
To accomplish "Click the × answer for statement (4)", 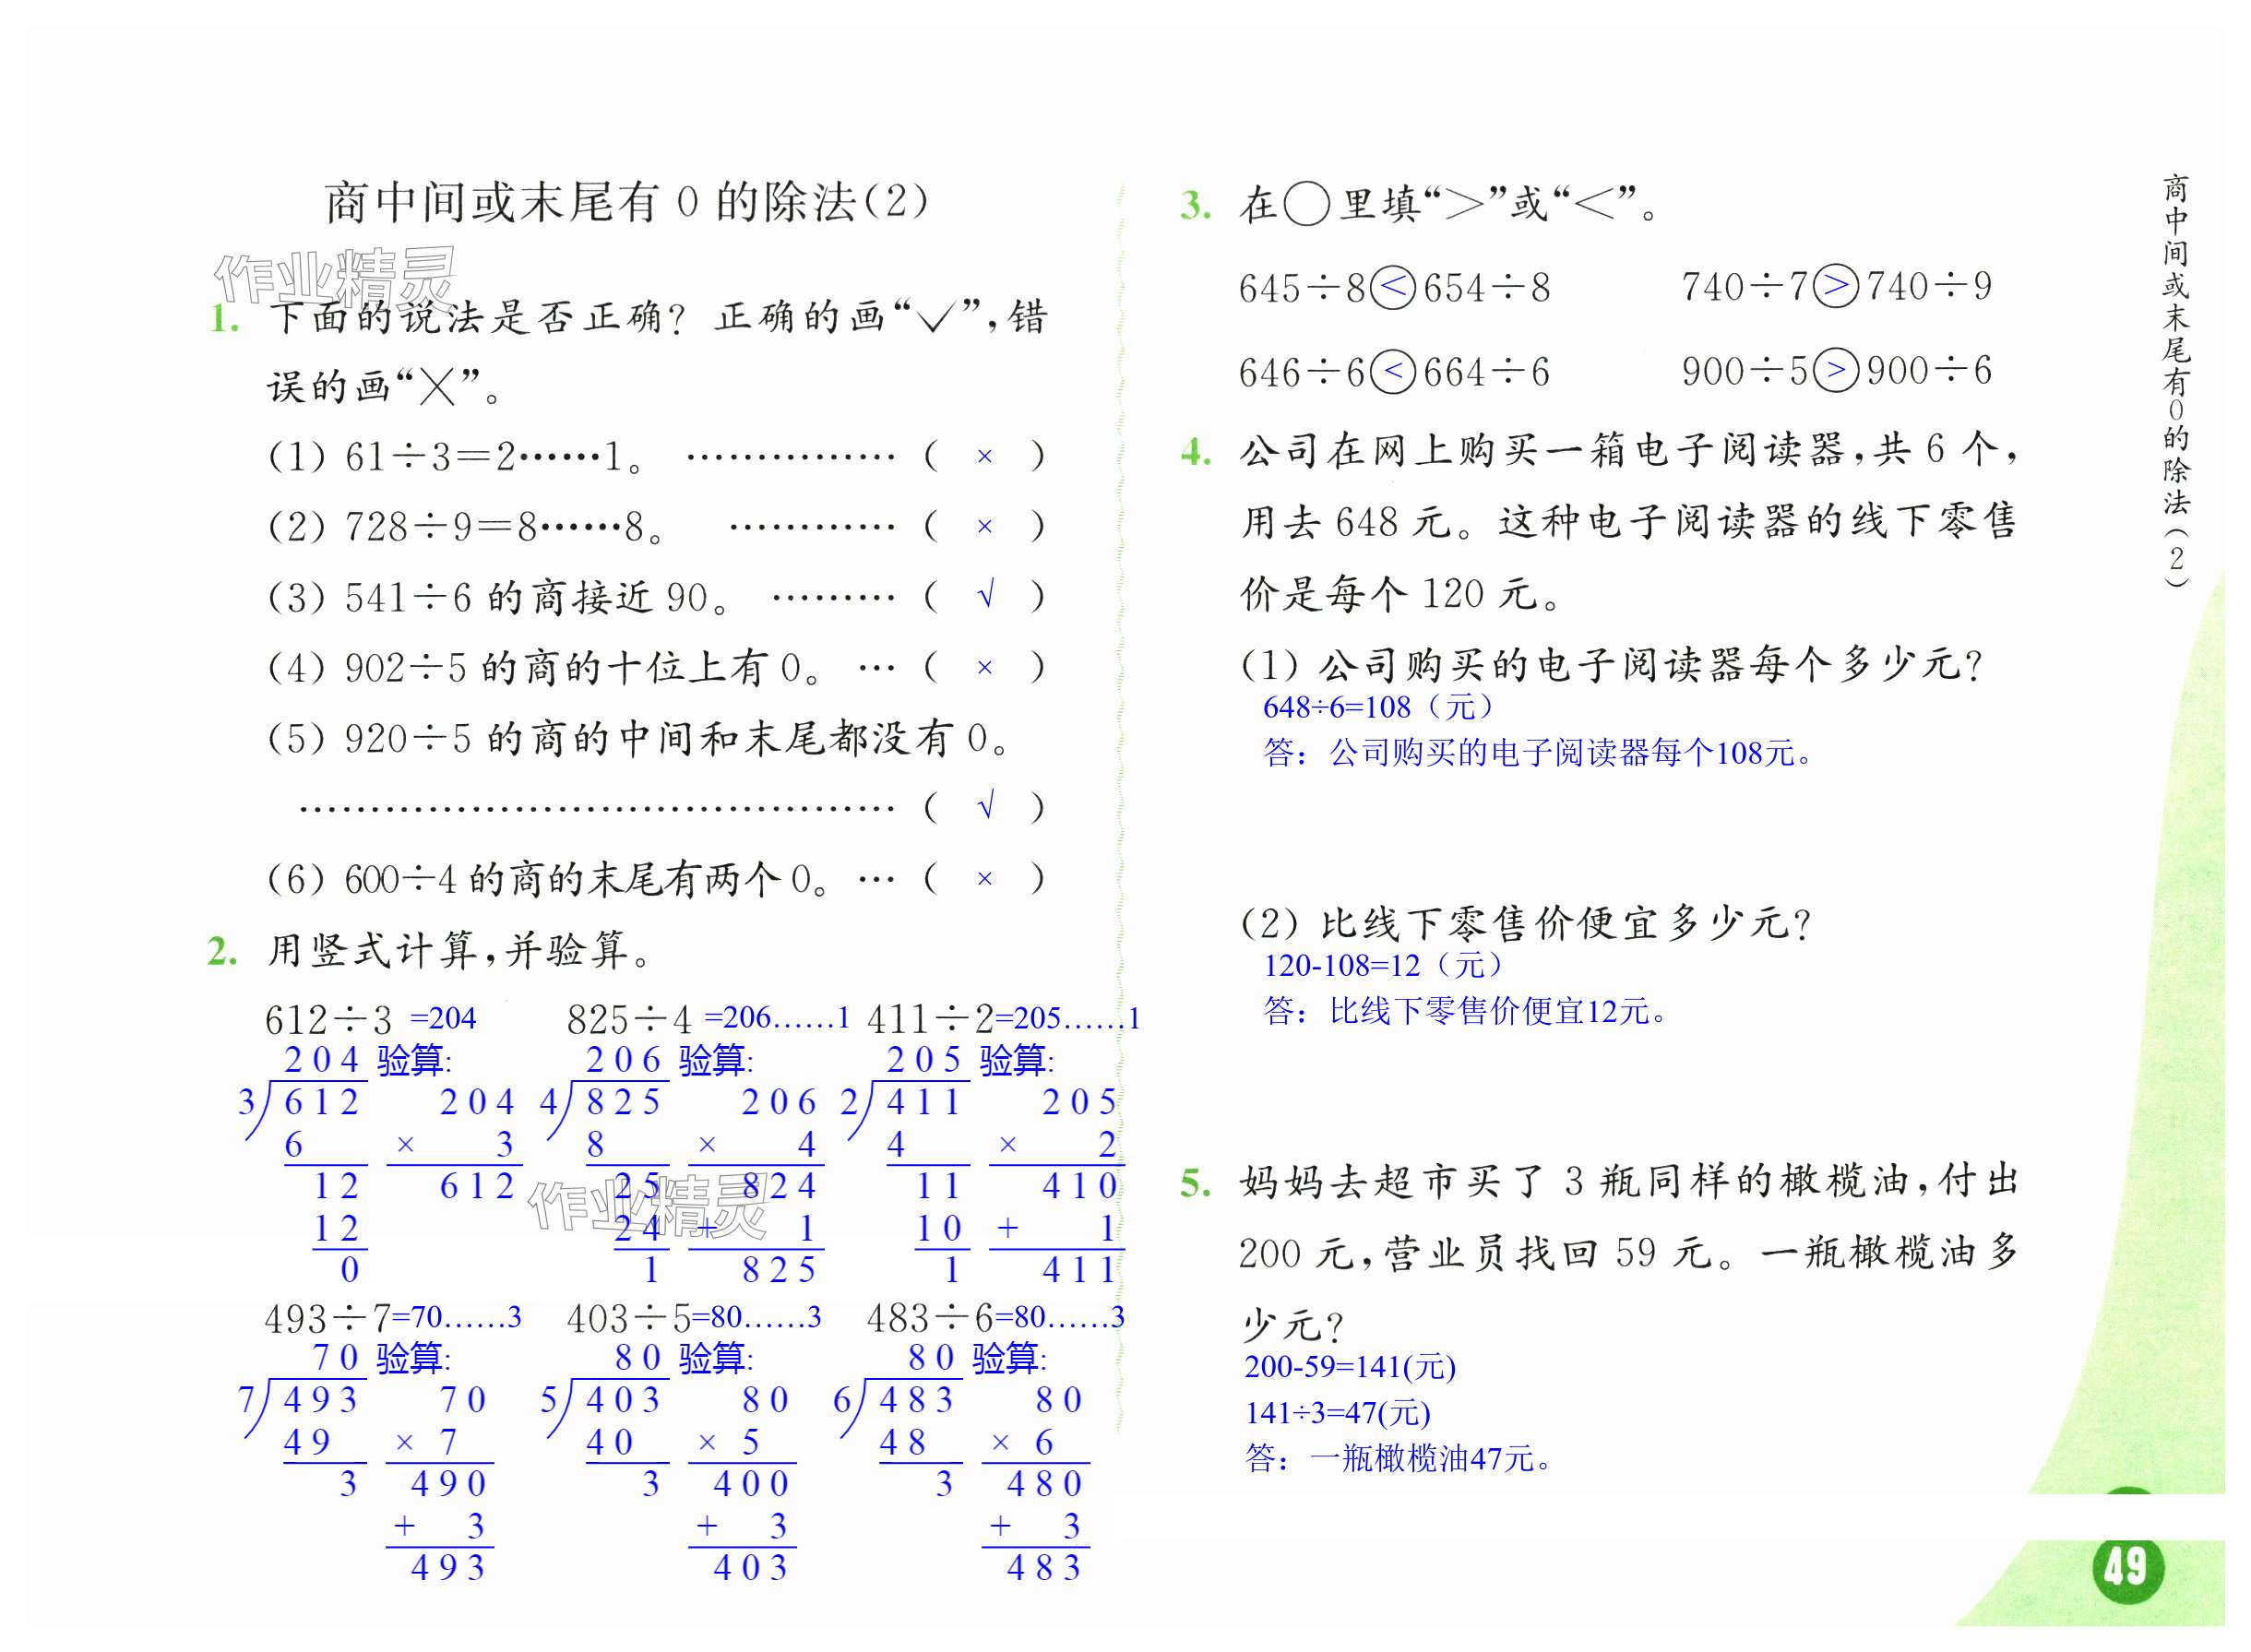I will 985,668.
